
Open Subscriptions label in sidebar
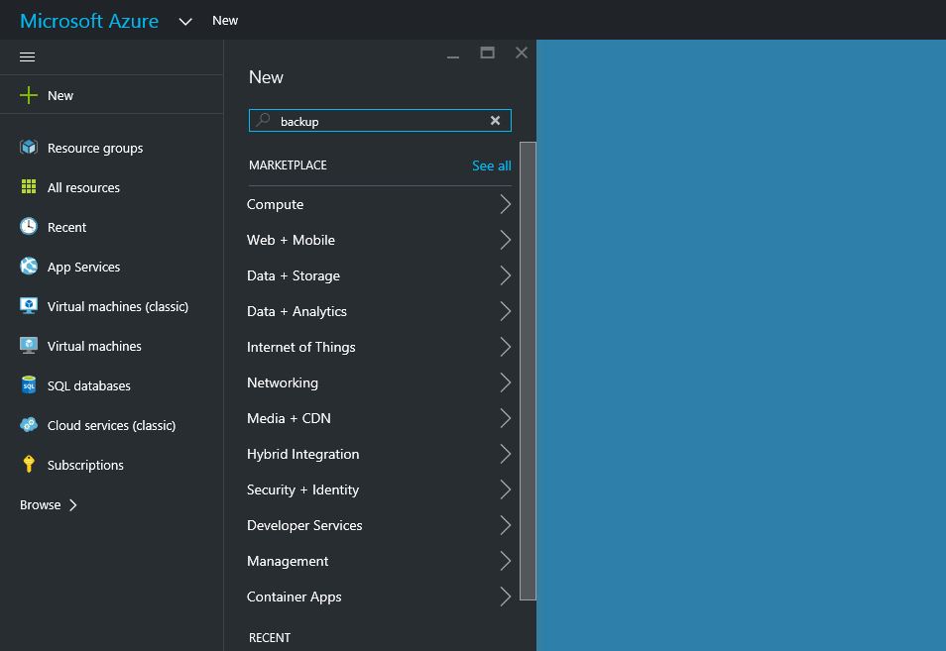point(85,466)
